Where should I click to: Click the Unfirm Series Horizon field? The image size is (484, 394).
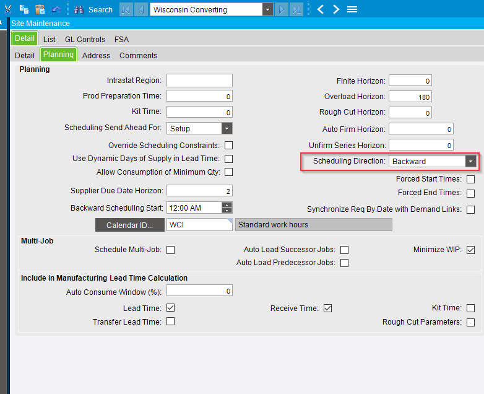click(421, 145)
